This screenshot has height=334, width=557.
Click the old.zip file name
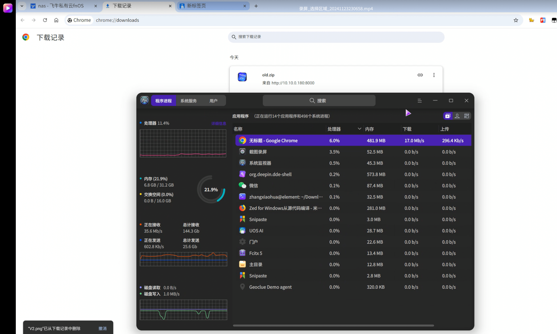point(268,75)
